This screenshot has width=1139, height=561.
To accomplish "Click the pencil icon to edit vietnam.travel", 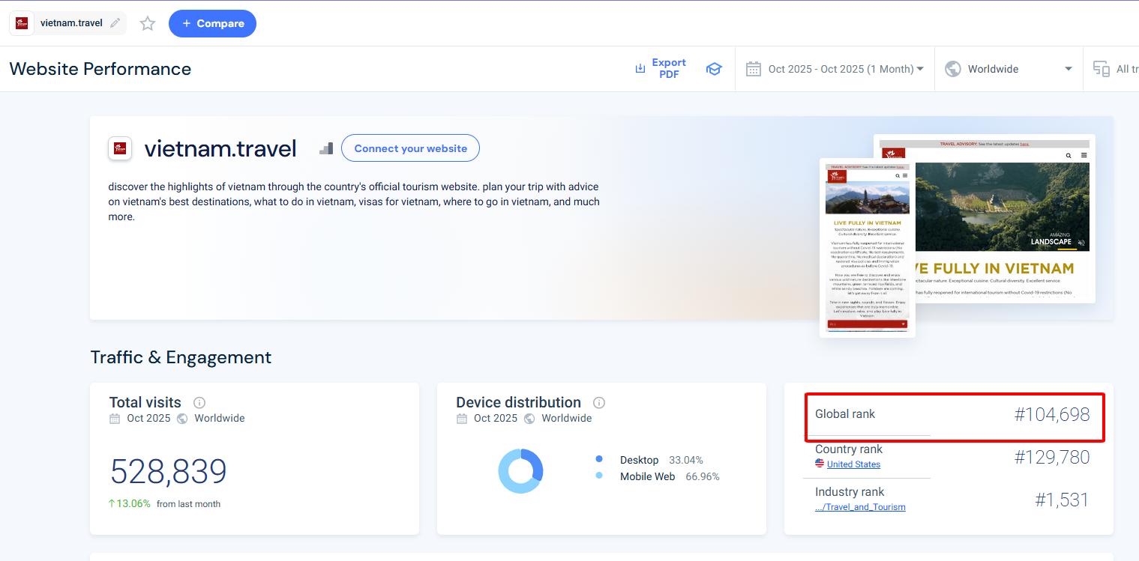I will pyautogui.click(x=115, y=22).
